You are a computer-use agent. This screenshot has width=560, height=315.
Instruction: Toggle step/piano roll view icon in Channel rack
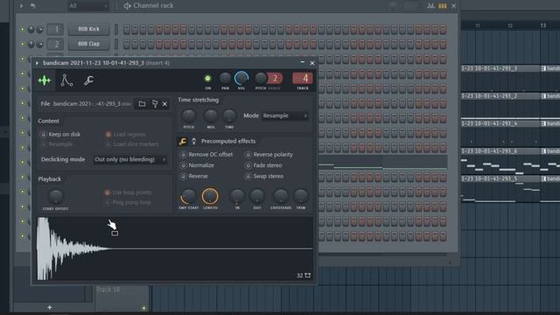(443, 6)
